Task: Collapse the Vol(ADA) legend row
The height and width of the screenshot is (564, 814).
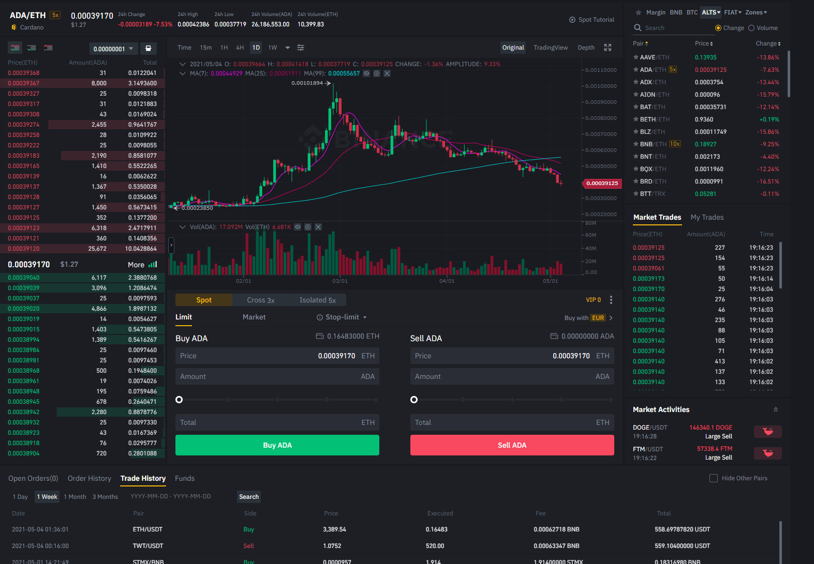Action: [x=183, y=227]
